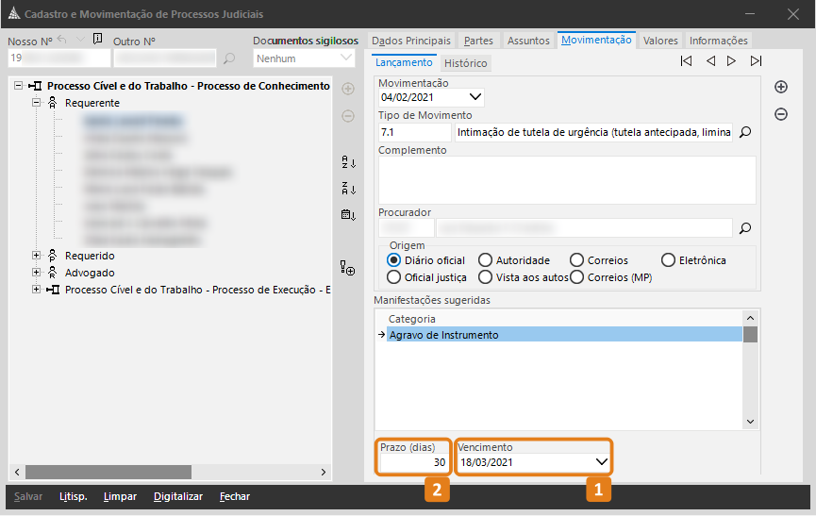The height and width of the screenshot is (516, 816).
Task: Open the Vencimento date picker dropdown
Action: tap(602, 462)
